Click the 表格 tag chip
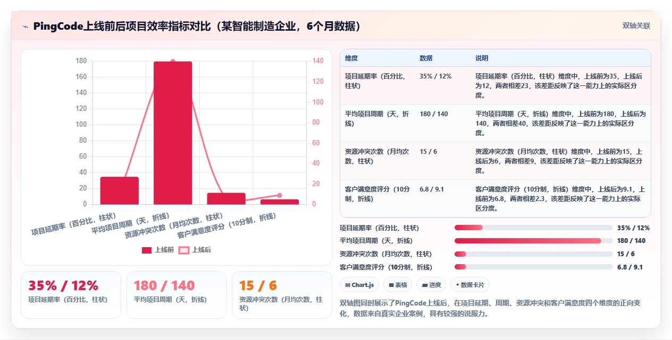Screen dimensions: 672x340 (x=398, y=285)
